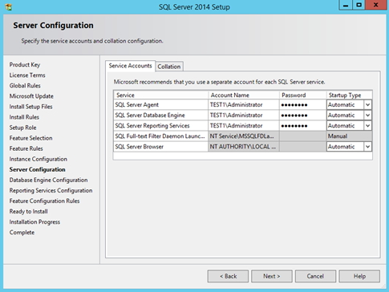
Task: Click Feature Configuration Rules step
Action: click(44, 201)
